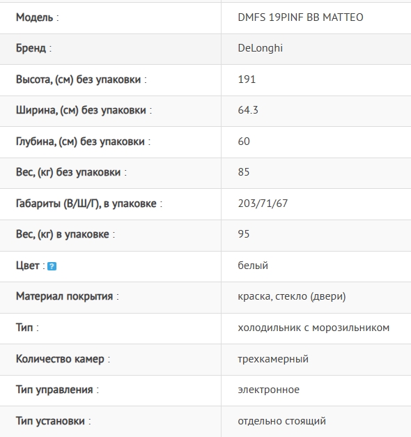Click the электронное control type value
This screenshot has height=437, width=411.
(x=269, y=390)
